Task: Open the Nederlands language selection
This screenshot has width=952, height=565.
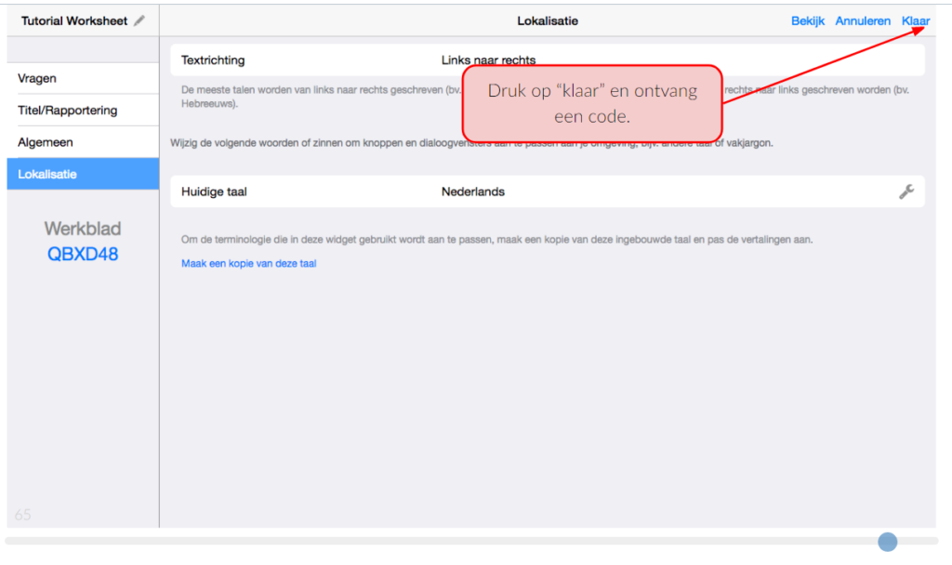Action: pyautogui.click(x=473, y=191)
